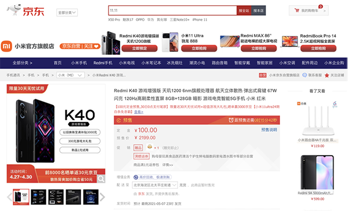
Task: Open 智能穿戴 navigation tab
Action: [x=242, y=63]
